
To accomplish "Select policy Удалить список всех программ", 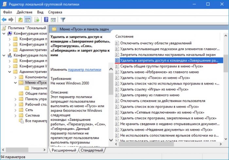I will tap(157, 107).
